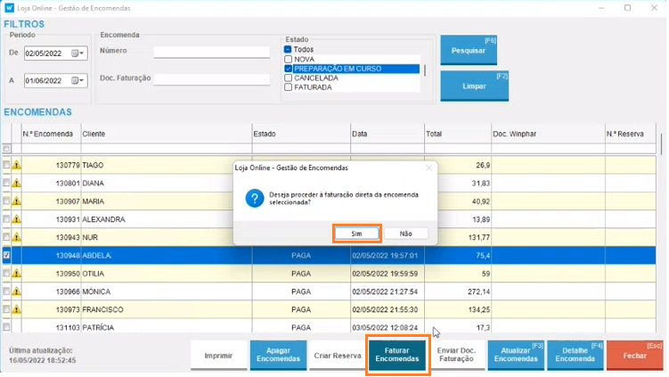
Task: Click the warning icon on the ALEXANDRA row
Action: pyautogui.click(x=16, y=219)
